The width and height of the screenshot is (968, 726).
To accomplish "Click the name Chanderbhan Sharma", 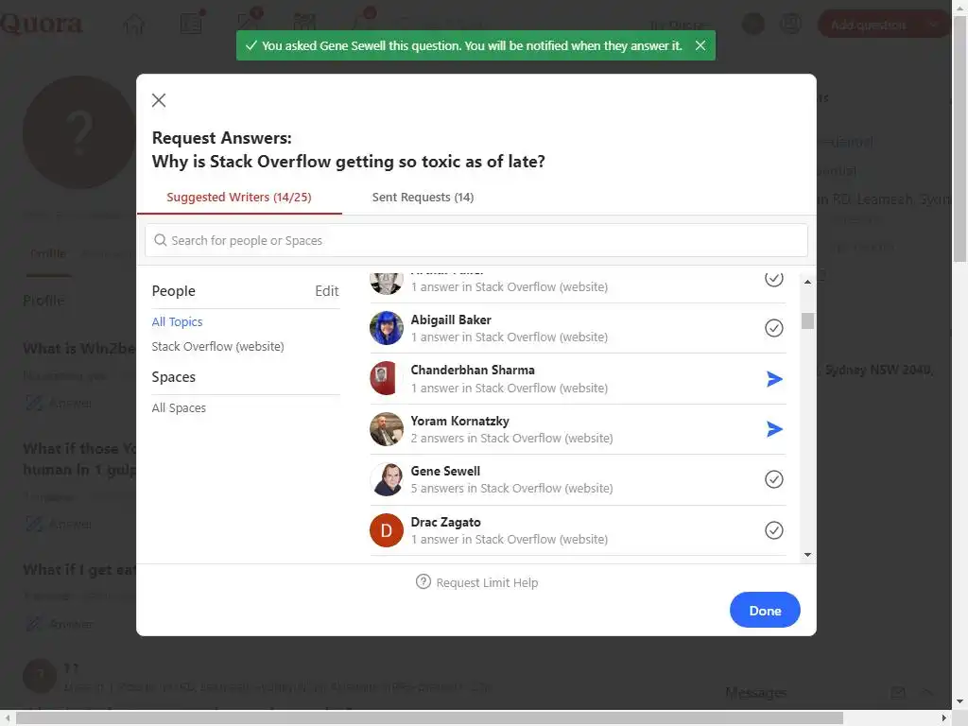I will [x=473, y=370].
